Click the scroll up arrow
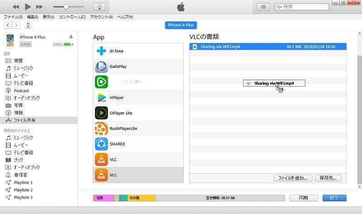The height and width of the screenshot is (214, 362). (x=359, y=33)
